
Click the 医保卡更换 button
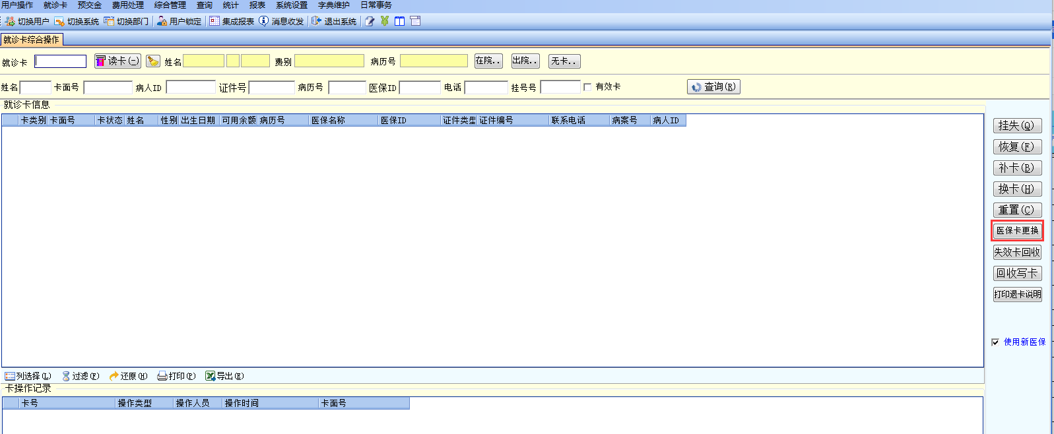coord(1017,231)
